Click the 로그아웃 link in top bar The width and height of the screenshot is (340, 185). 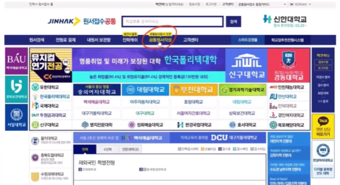[211, 4]
